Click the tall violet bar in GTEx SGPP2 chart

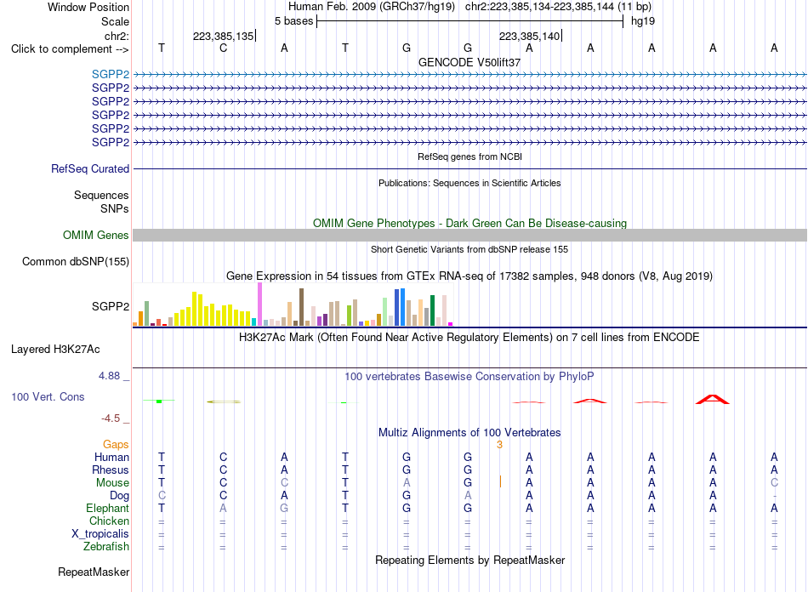tap(260, 304)
